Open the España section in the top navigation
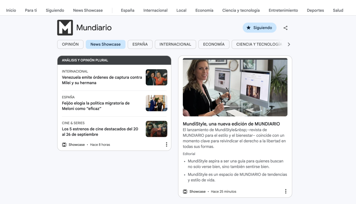Image resolution: width=356 pixels, height=204 pixels. [128, 10]
